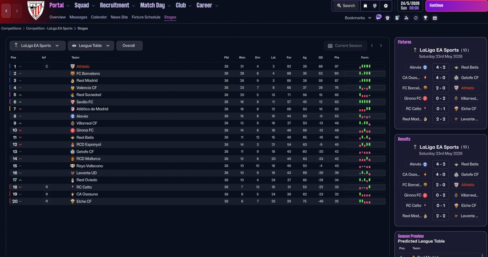Screen dimensions: 488x257
Task: Open the bookmark icon beside Search
Action: [x=365, y=6]
